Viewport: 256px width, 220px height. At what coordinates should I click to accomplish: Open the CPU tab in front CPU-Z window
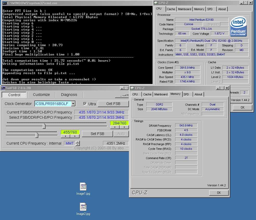(x=135, y=94)
